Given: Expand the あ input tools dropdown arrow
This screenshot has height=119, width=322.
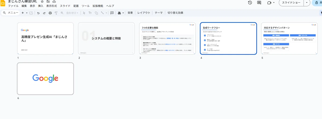Looking at the screenshot, I should 123,13.
